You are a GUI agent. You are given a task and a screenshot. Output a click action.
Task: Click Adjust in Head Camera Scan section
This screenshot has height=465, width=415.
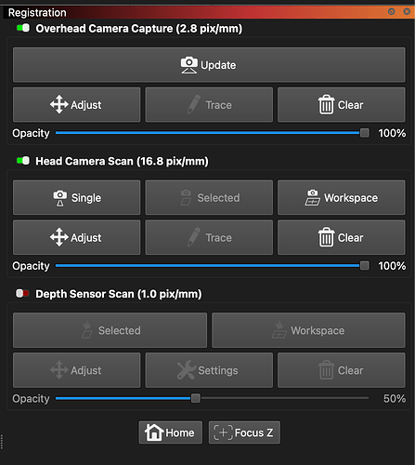point(76,237)
